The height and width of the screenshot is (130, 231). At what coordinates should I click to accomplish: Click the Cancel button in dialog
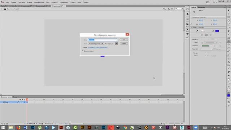point(124,44)
